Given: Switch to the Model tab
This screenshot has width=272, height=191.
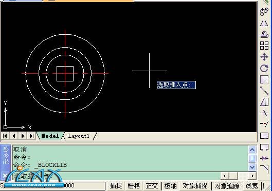Looking at the screenshot, I should point(50,136).
